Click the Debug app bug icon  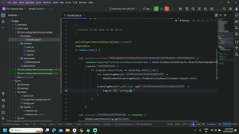162,9
